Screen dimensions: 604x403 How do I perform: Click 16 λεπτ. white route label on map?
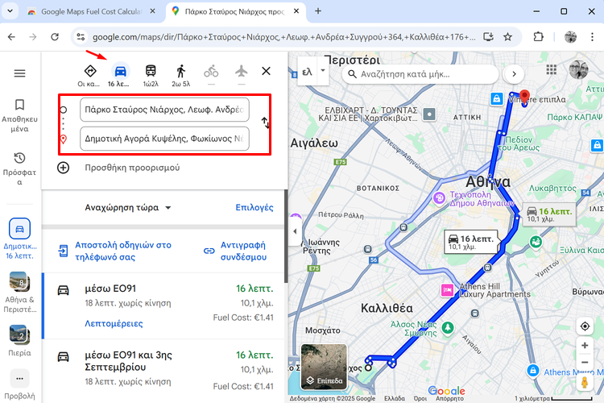(x=471, y=242)
